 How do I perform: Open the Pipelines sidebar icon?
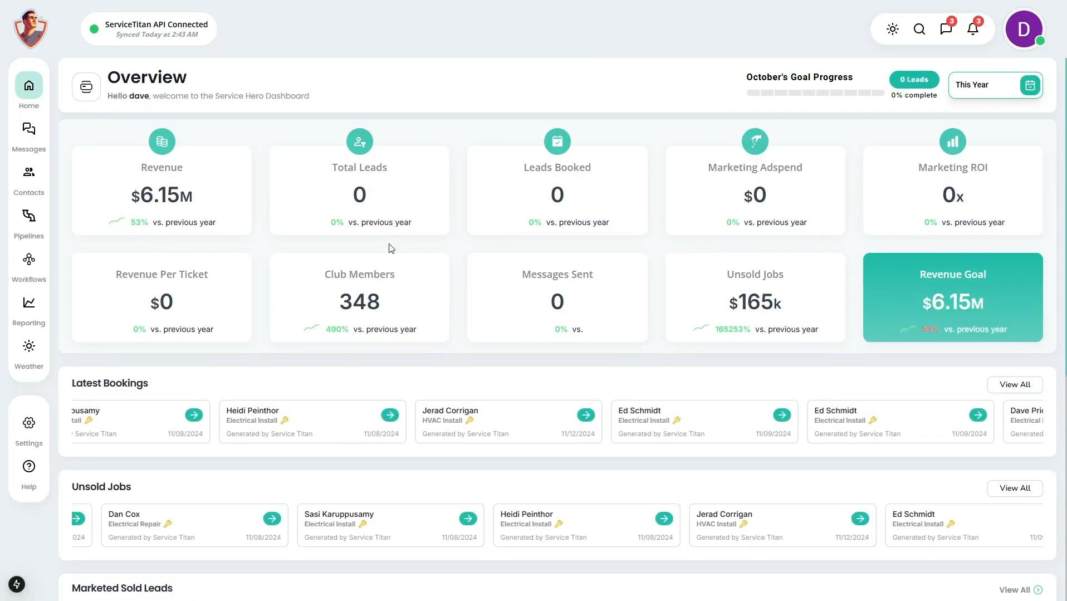click(x=29, y=216)
